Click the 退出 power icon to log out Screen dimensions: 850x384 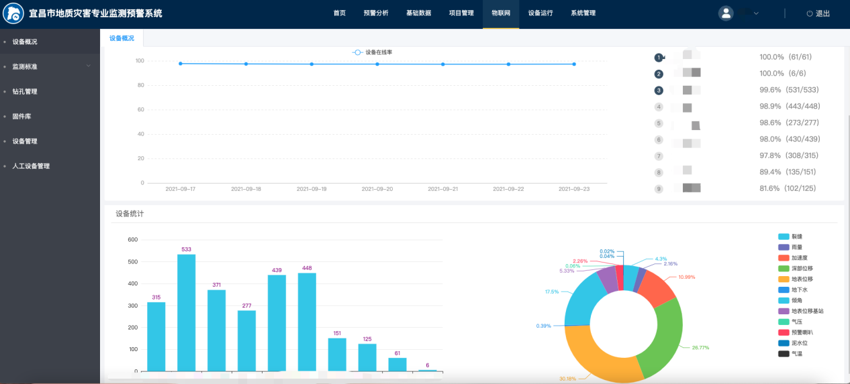[x=810, y=13]
